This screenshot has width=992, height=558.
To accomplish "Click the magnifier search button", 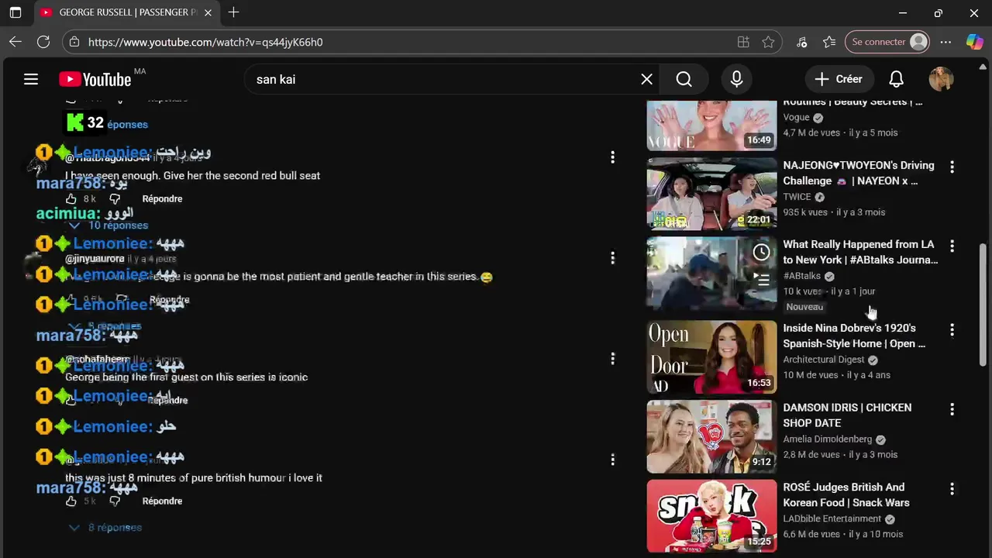I will [684, 79].
